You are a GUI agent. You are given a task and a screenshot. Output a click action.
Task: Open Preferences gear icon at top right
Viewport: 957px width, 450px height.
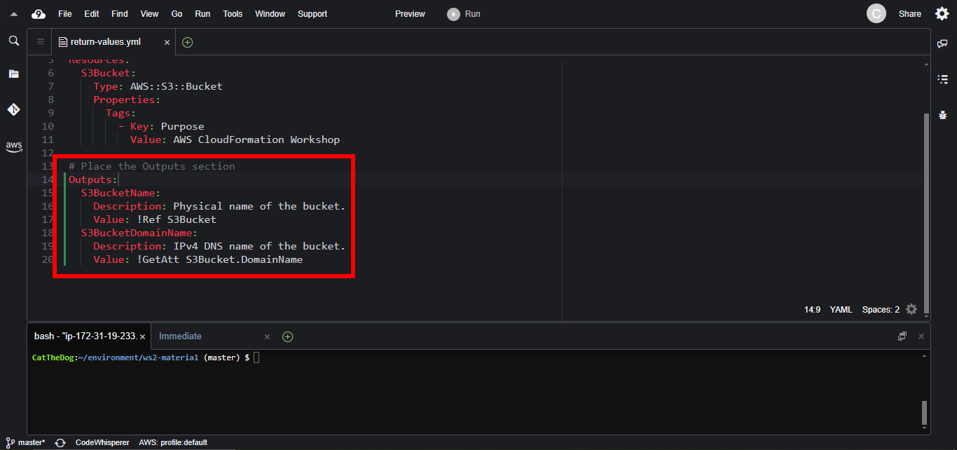[x=942, y=14]
